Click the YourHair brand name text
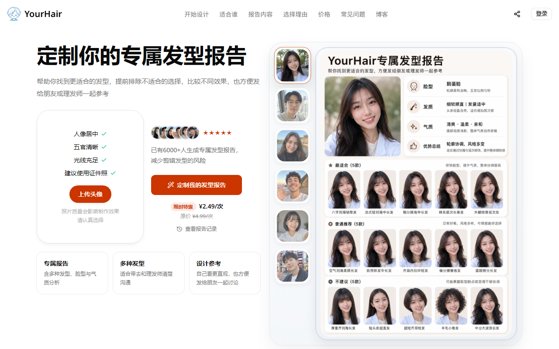The image size is (559, 349). coord(43,14)
